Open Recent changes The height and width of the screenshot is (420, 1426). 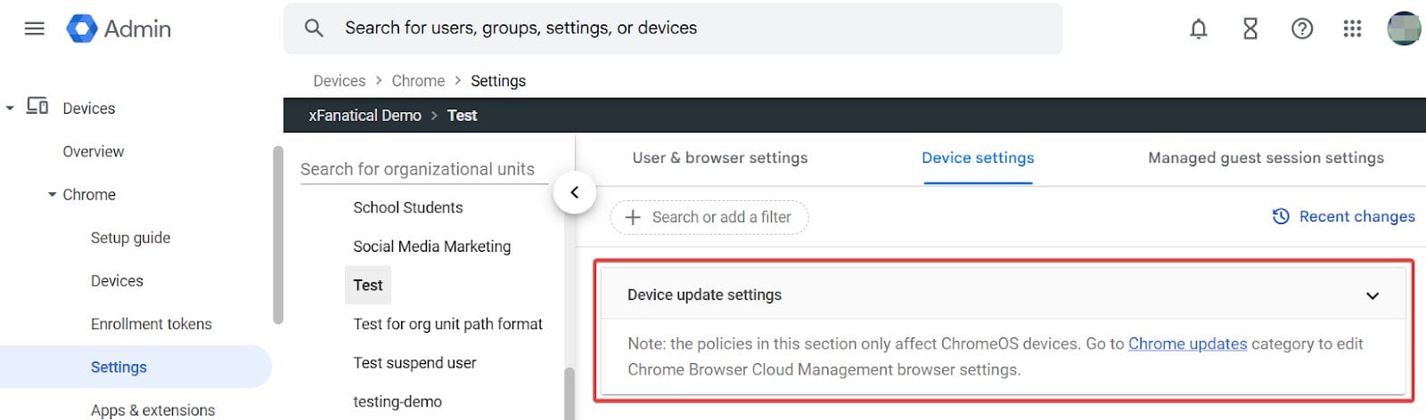click(1343, 216)
